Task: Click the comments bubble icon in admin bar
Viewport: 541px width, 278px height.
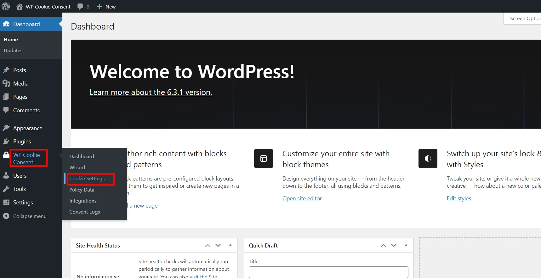Action: (x=80, y=7)
